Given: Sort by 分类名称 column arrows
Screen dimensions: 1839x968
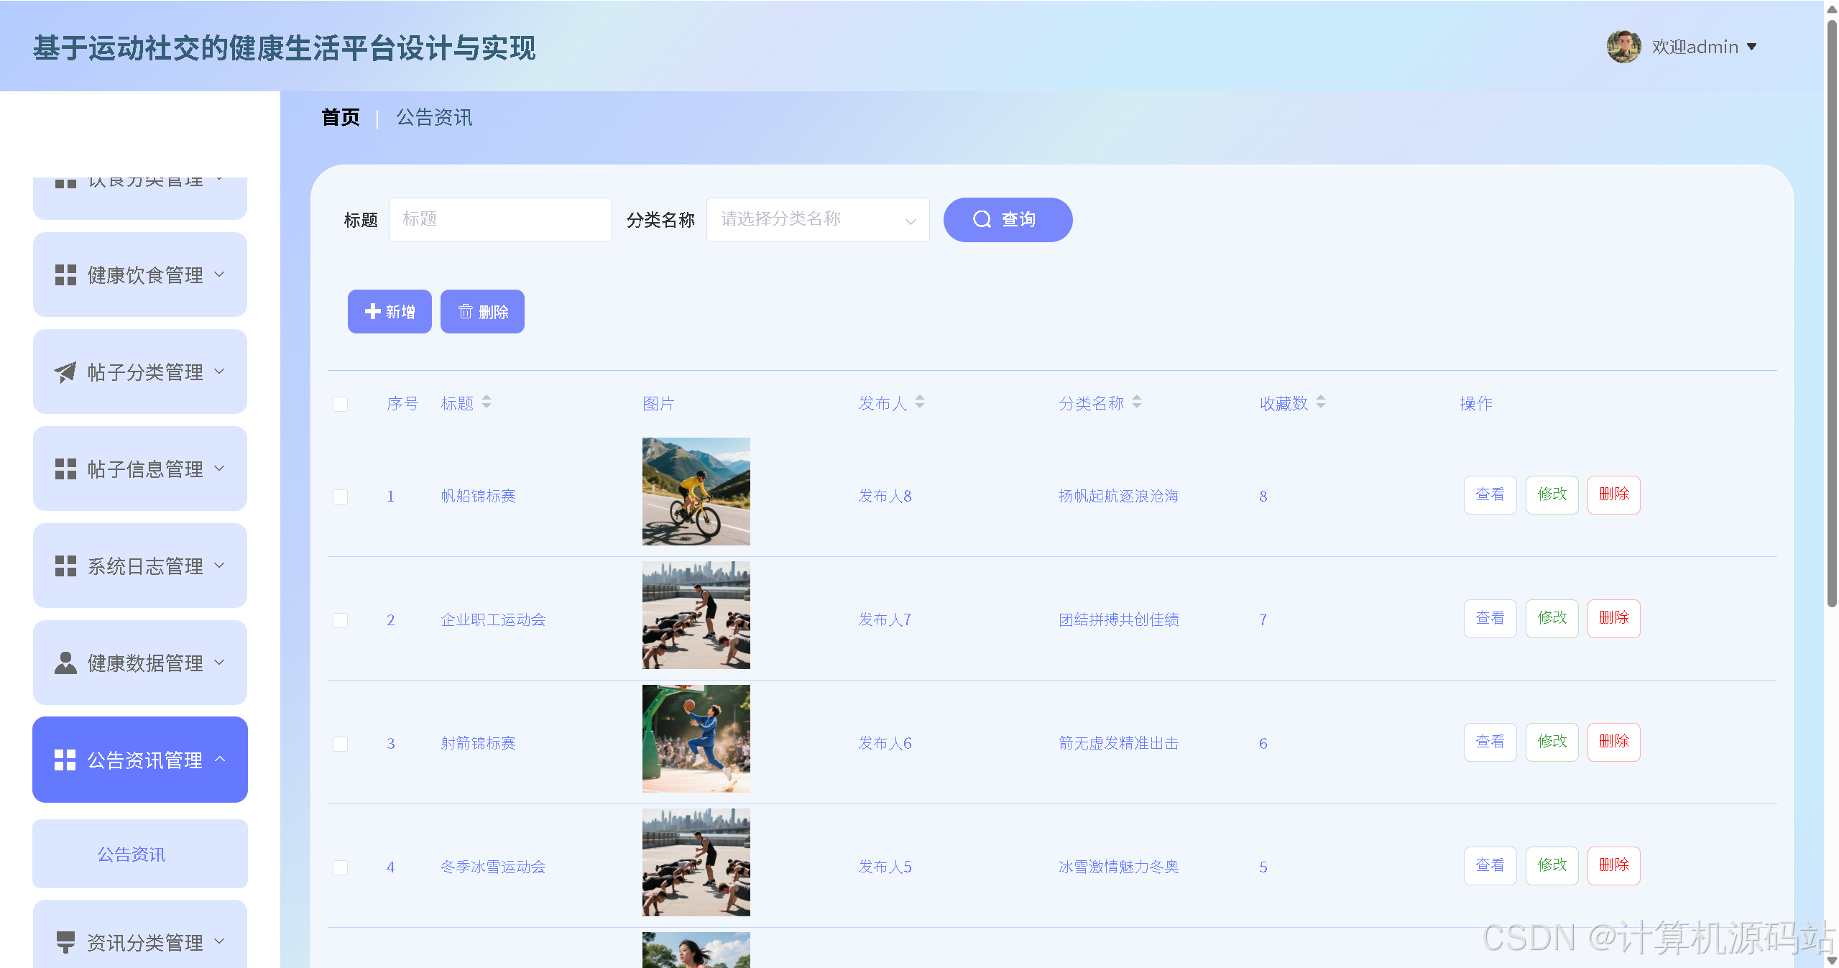Looking at the screenshot, I should point(1137,402).
